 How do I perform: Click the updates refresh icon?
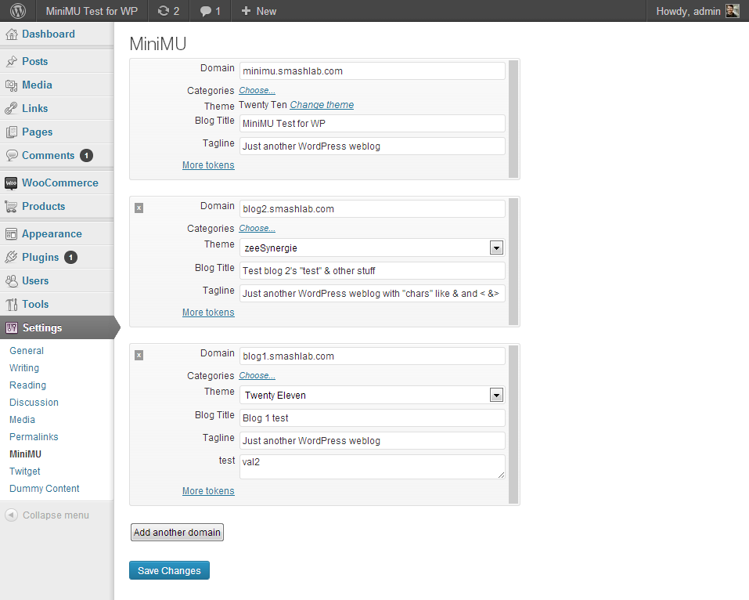coord(164,11)
